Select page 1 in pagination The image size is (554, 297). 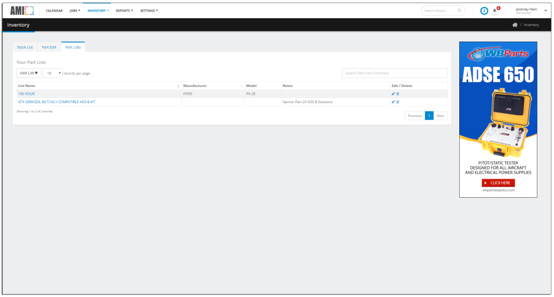[x=429, y=116]
